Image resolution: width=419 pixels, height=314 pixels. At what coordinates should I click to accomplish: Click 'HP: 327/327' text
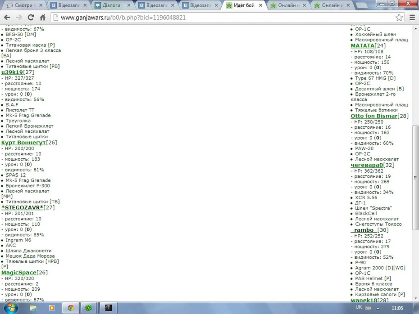click(x=19, y=78)
